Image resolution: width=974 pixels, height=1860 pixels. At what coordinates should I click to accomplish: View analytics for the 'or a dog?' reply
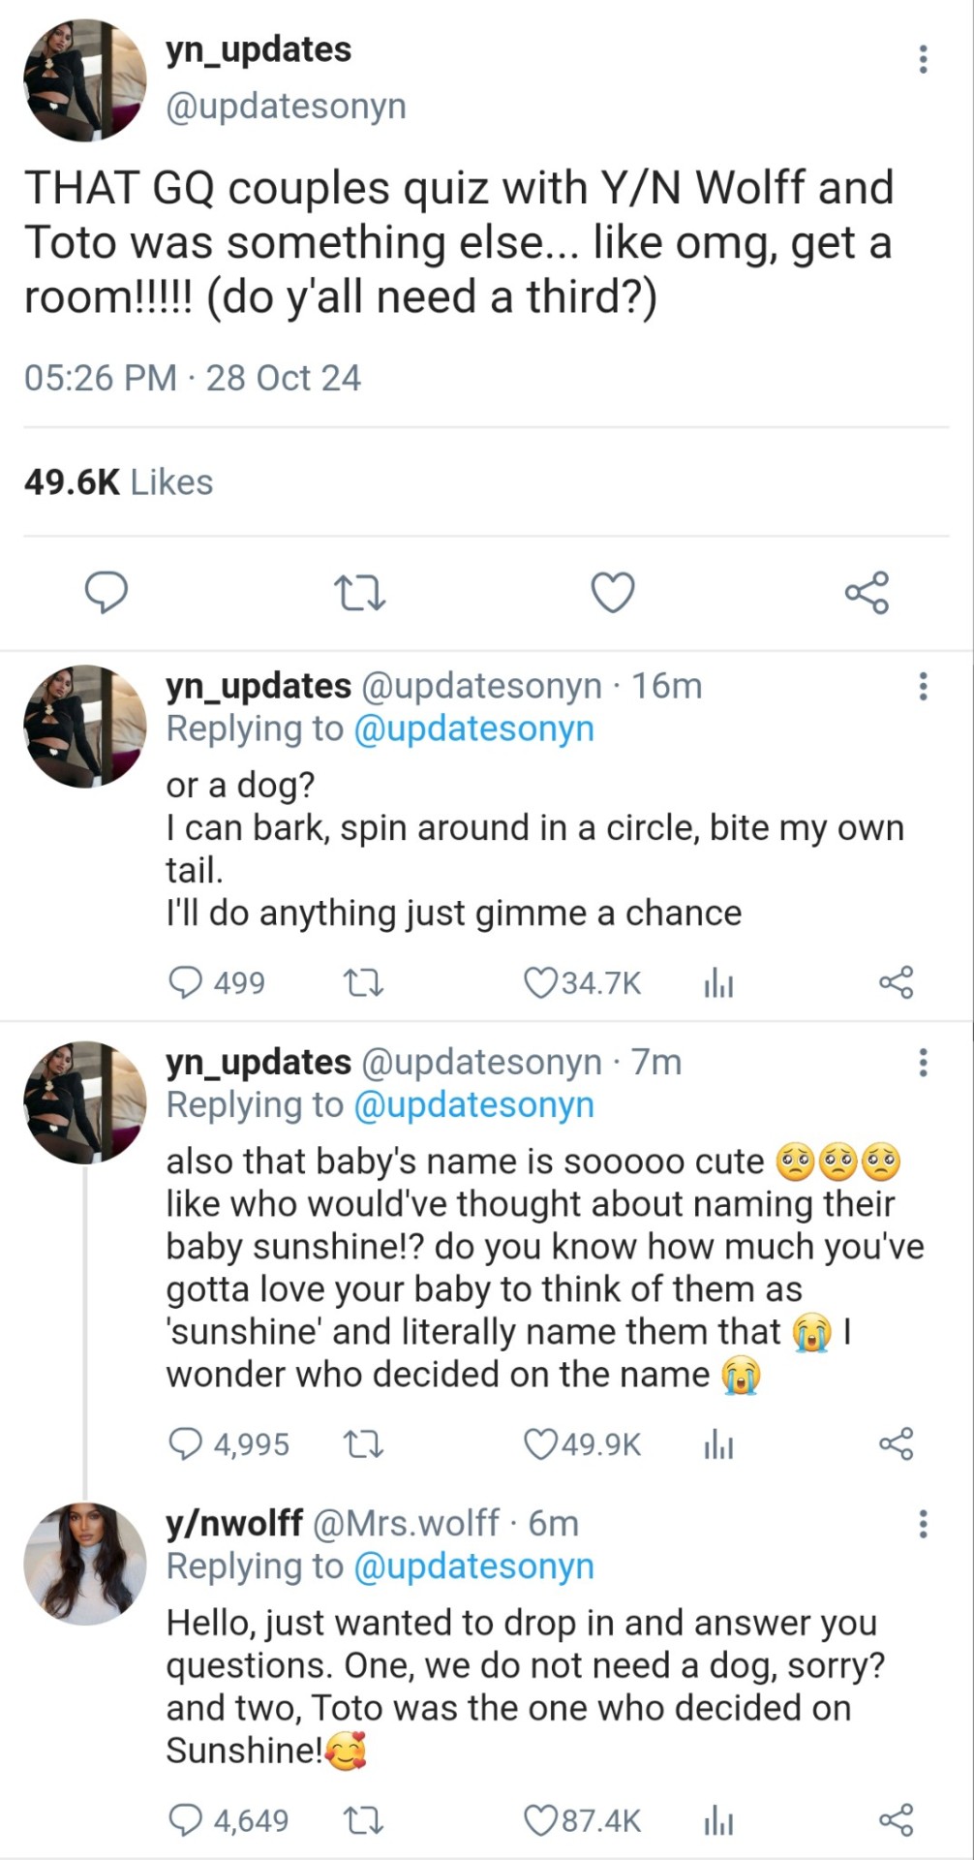pos(718,984)
